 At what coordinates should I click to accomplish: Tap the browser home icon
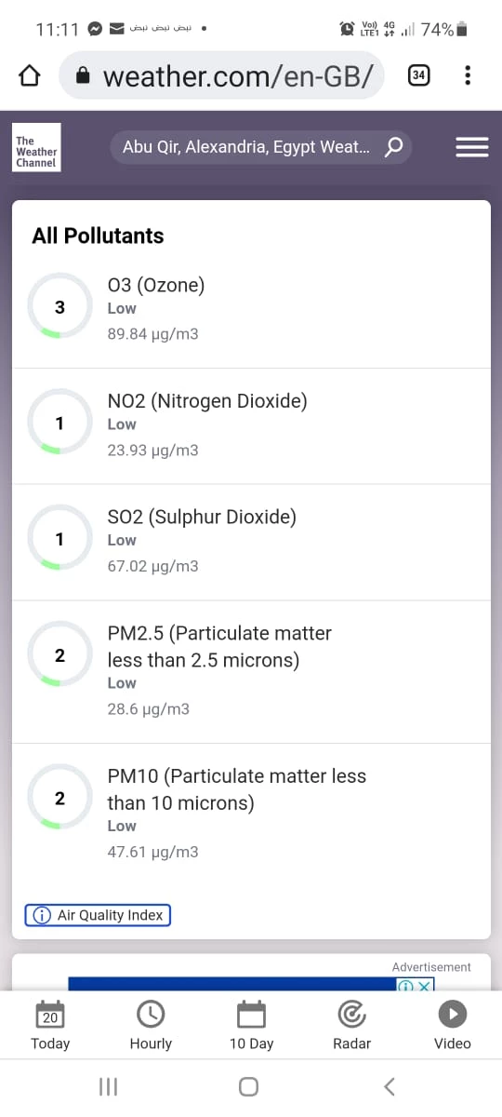tap(30, 75)
